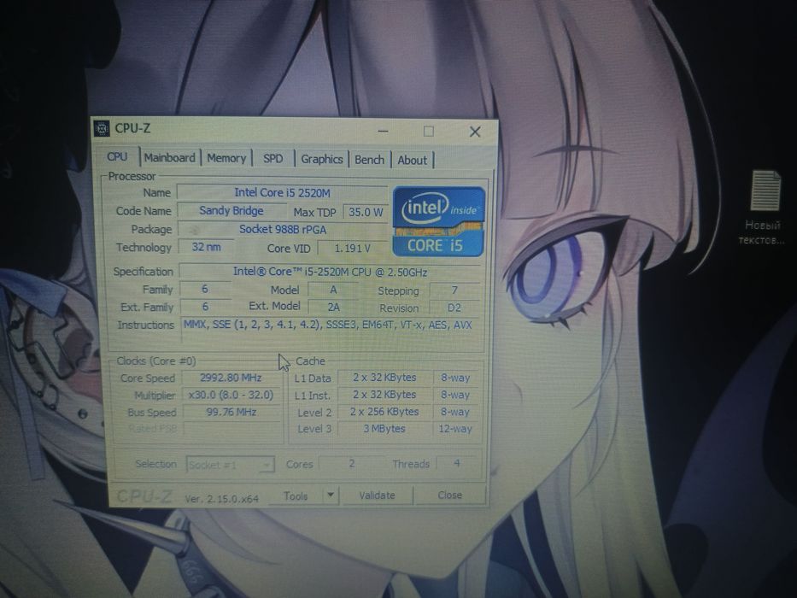Screen dimensions: 797x598
Task: Go to the Bench tab
Action: (x=370, y=160)
